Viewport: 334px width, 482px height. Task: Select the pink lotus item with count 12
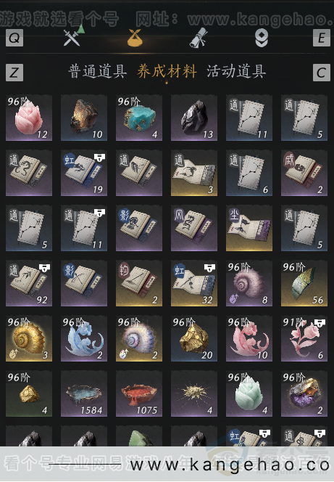pos(29,118)
